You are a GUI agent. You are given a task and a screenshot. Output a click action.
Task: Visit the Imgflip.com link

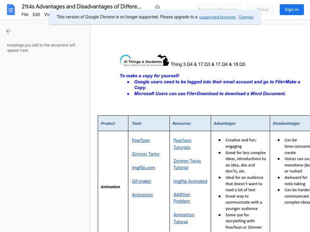[x=143, y=167]
